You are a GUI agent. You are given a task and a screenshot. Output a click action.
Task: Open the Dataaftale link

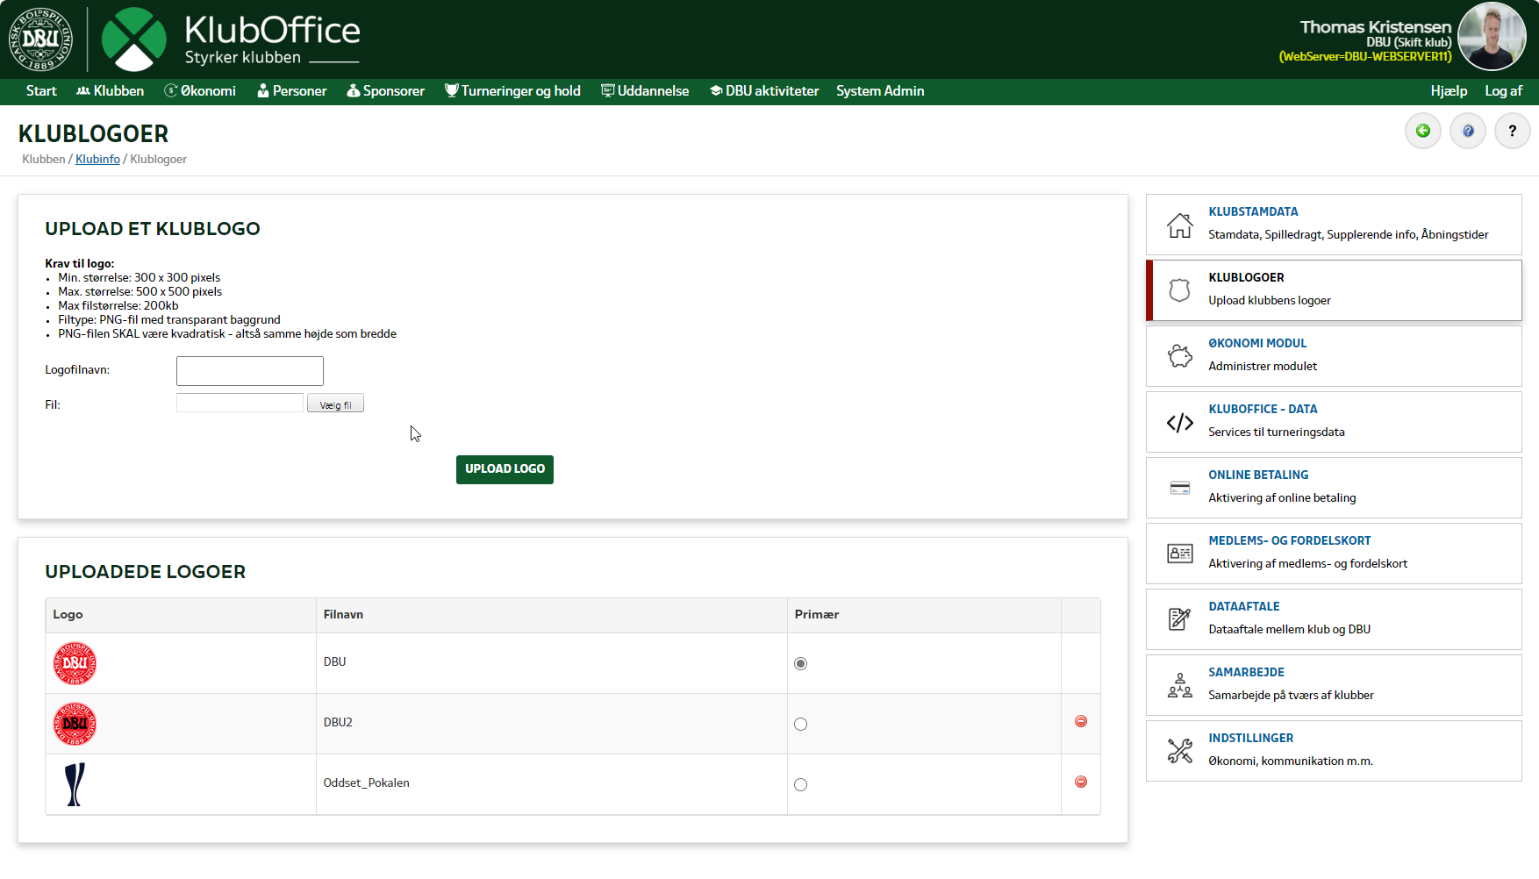tap(1243, 607)
